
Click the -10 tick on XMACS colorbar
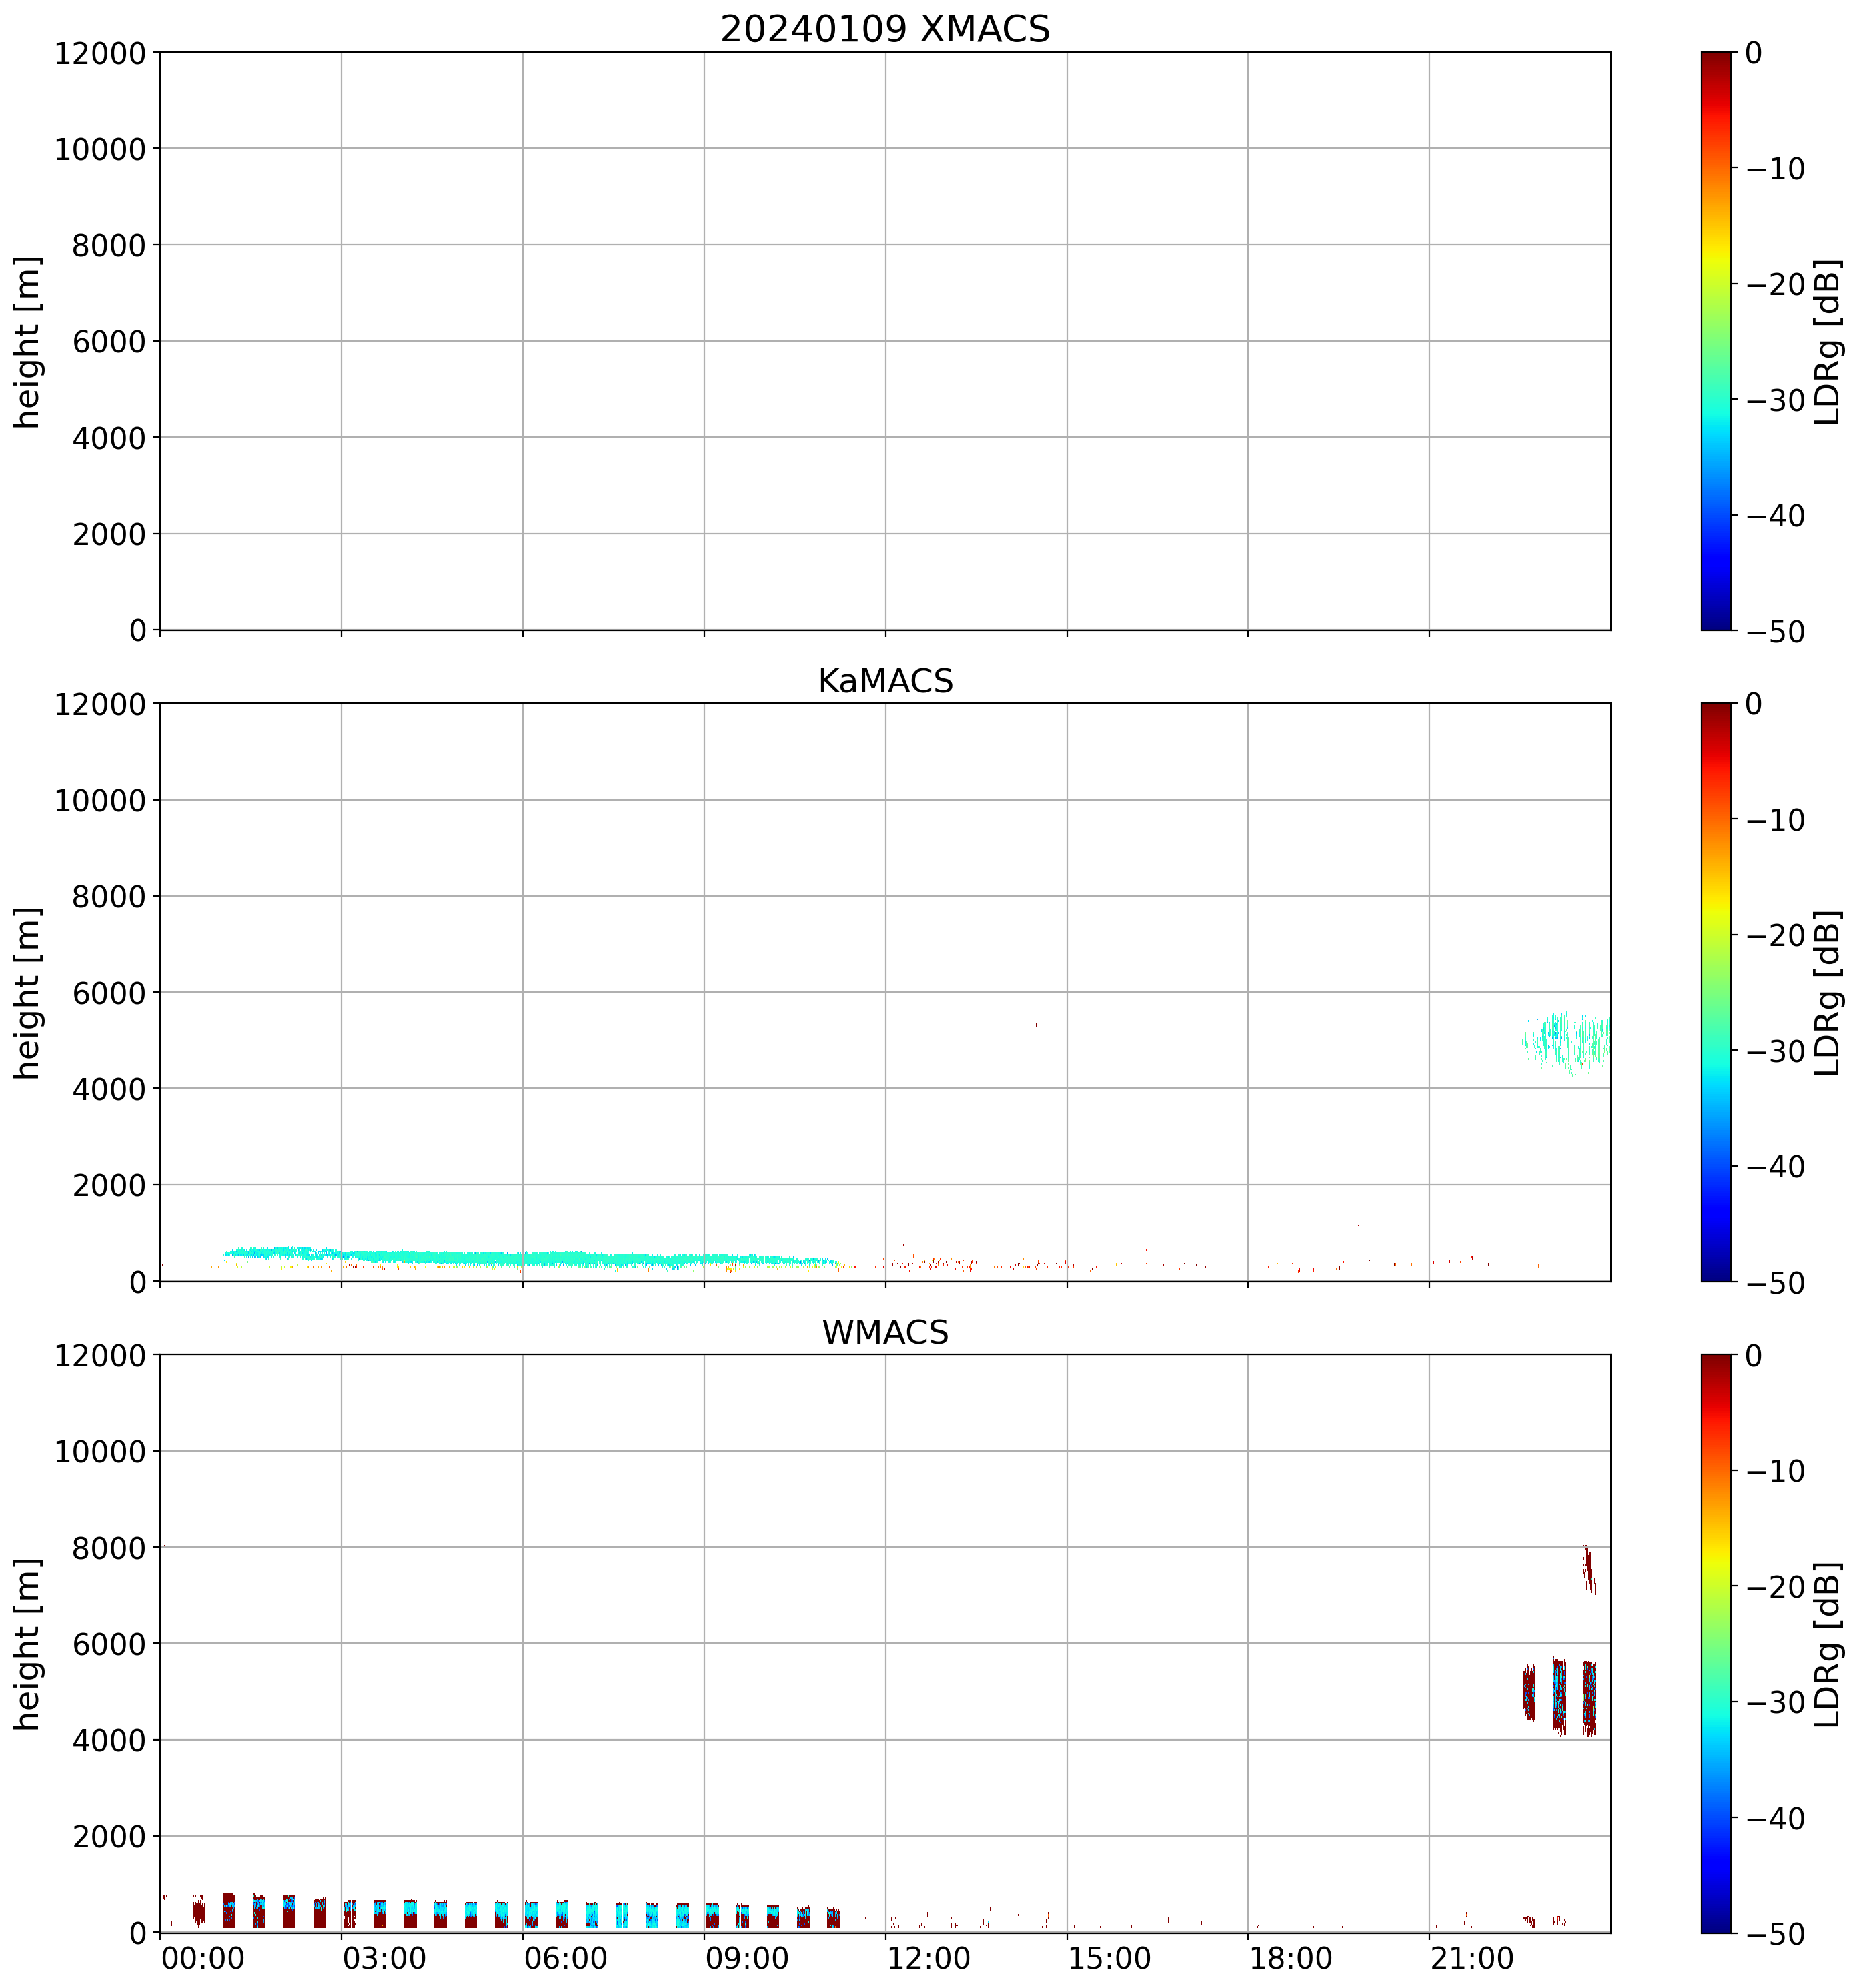pyautogui.click(x=1775, y=169)
